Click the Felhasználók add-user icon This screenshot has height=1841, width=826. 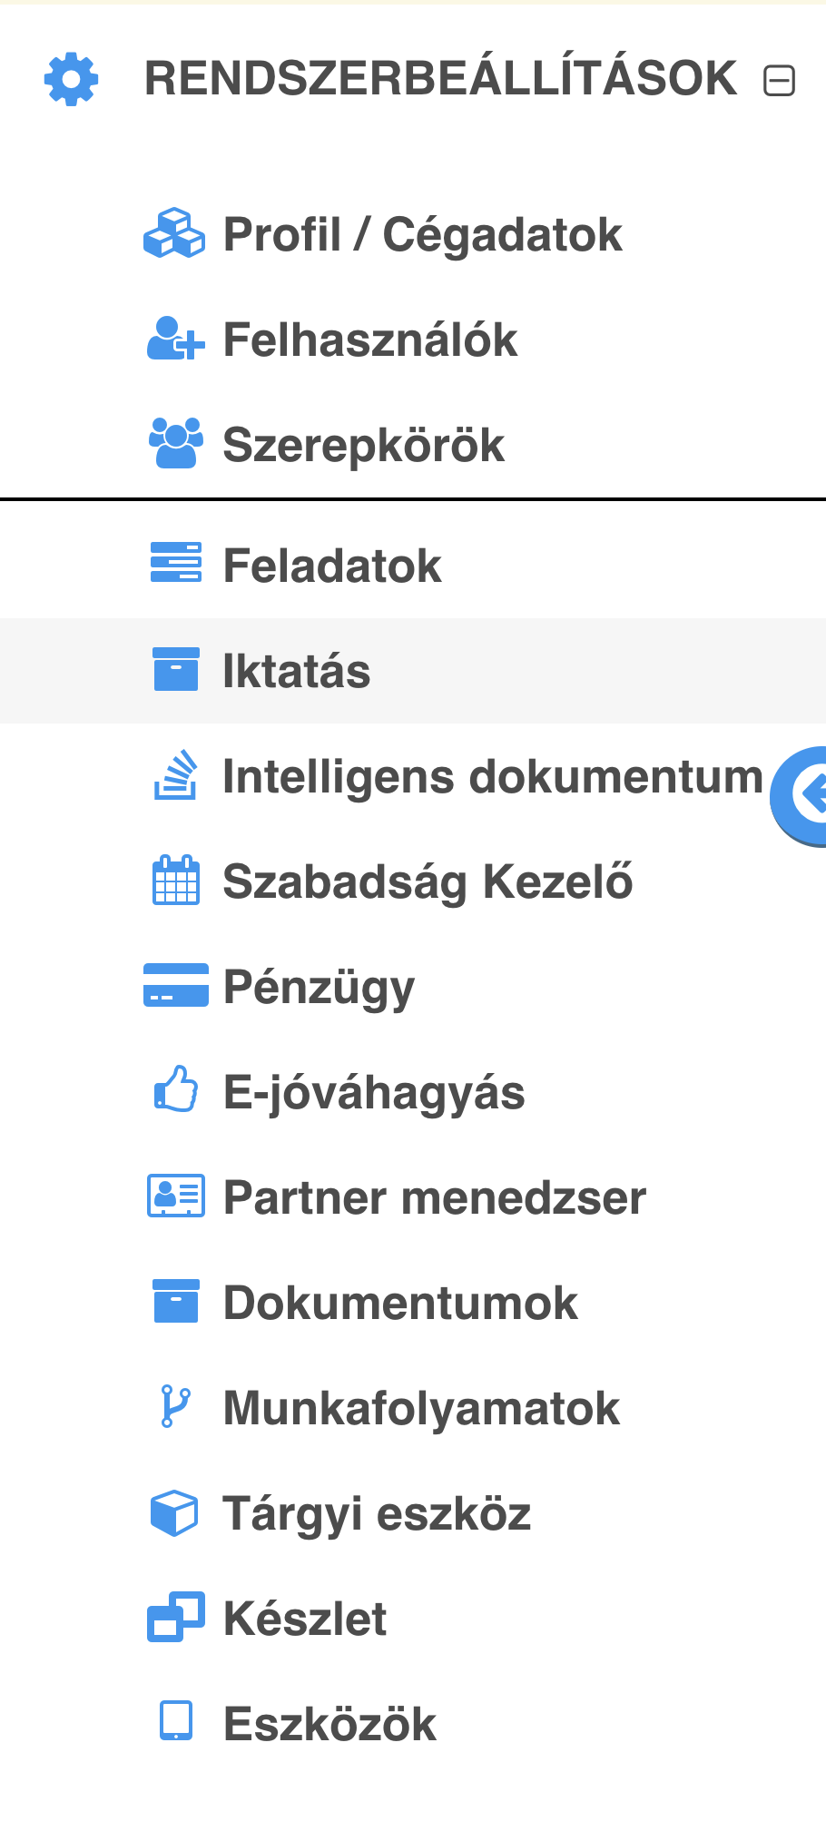point(175,340)
